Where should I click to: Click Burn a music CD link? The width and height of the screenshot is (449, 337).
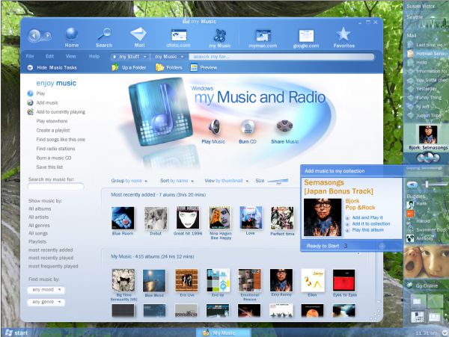click(54, 158)
